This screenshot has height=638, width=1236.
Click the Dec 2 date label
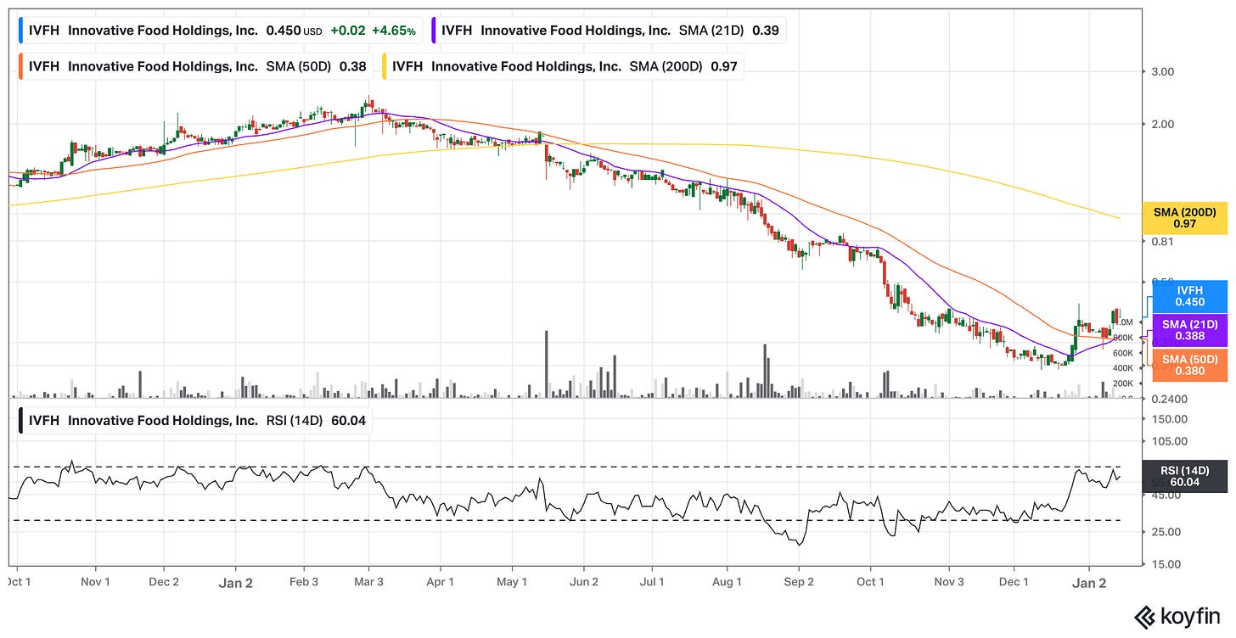(x=164, y=582)
